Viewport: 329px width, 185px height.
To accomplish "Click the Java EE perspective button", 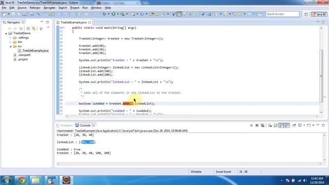I will 319,14.
